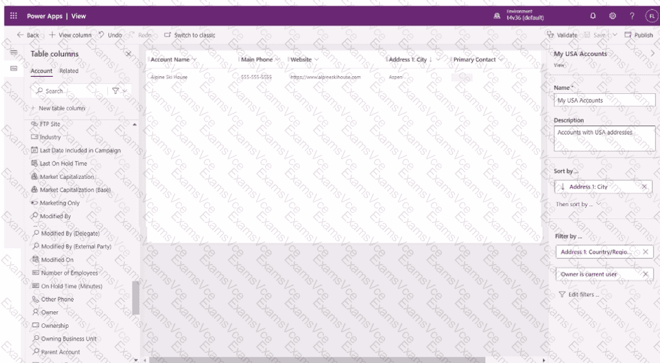Click the notifications bell icon

point(593,16)
